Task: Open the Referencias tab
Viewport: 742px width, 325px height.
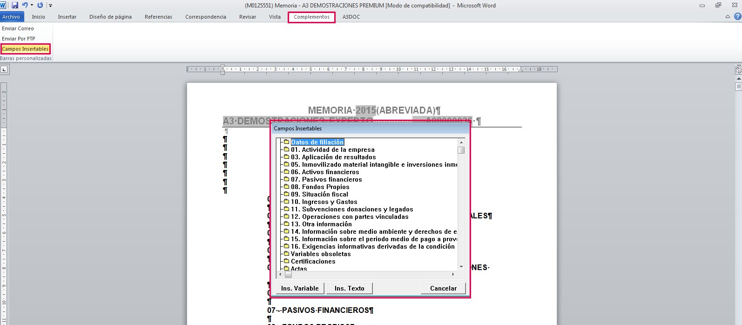Action: [x=158, y=17]
